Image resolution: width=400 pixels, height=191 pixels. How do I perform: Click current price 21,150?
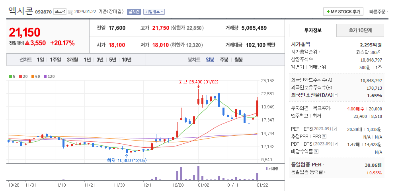pos(25,32)
